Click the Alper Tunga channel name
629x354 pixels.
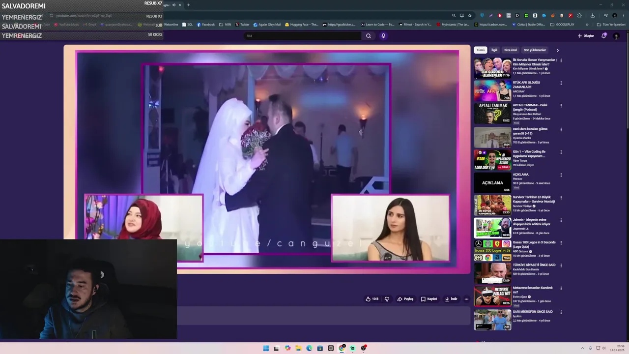520,160
